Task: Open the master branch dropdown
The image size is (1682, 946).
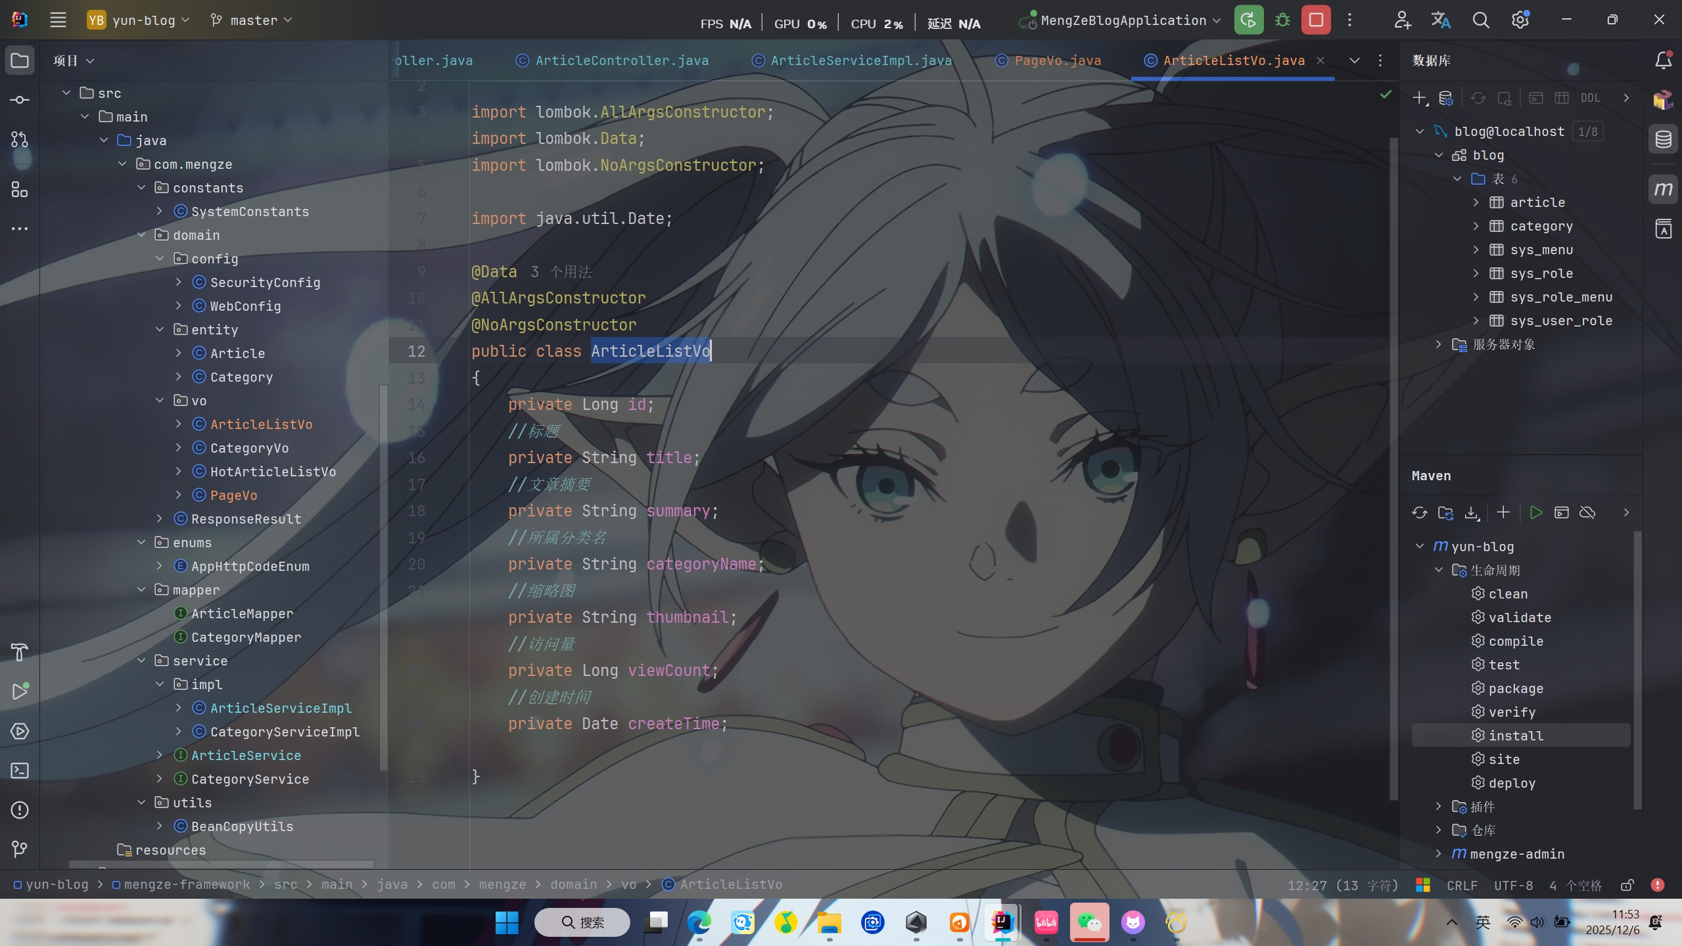Action: point(252,20)
